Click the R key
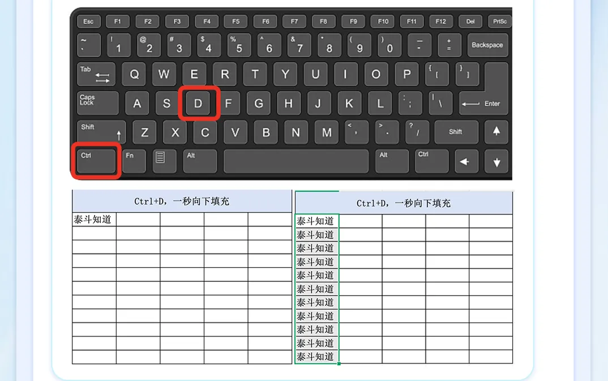This screenshot has height=381, width=608. coord(225,74)
